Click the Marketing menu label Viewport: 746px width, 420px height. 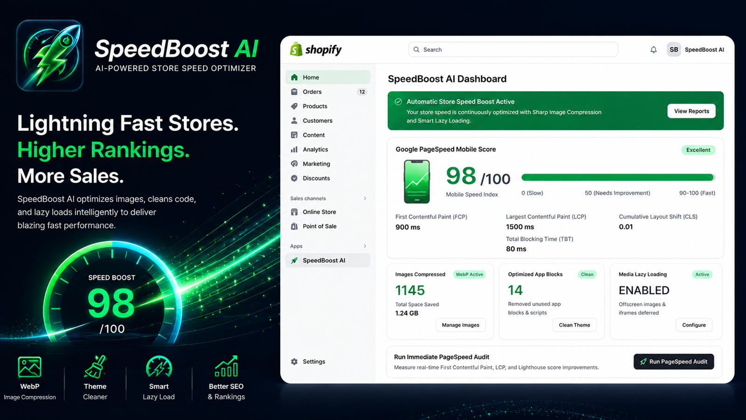(317, 164)
